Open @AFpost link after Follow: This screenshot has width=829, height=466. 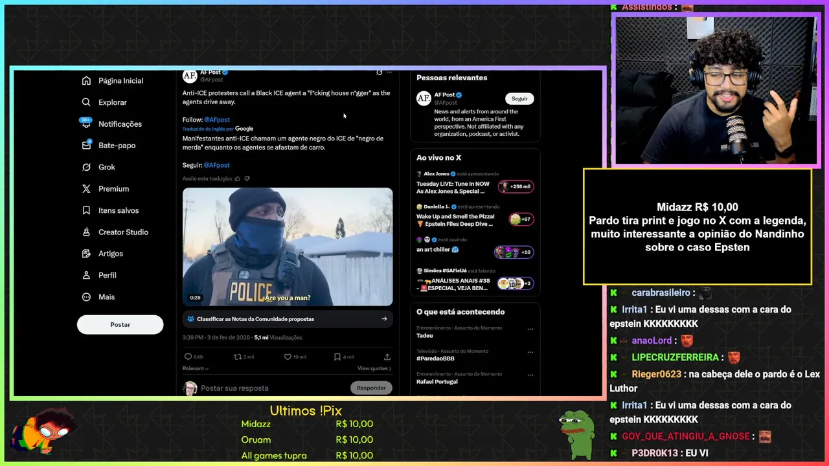[217, 120]
